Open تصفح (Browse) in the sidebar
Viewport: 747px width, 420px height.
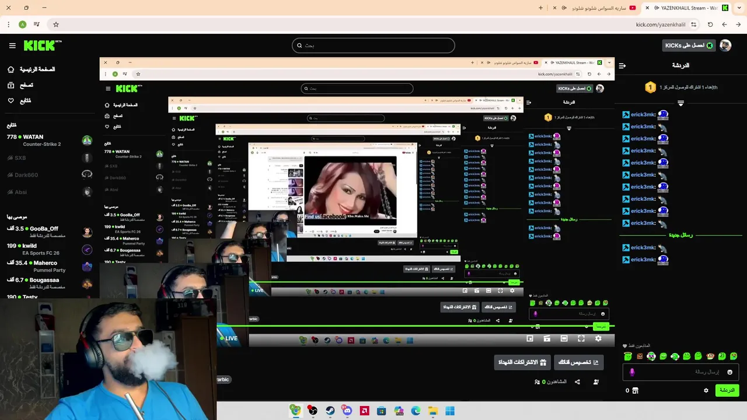pyautogui.click(x=20, y=85)
